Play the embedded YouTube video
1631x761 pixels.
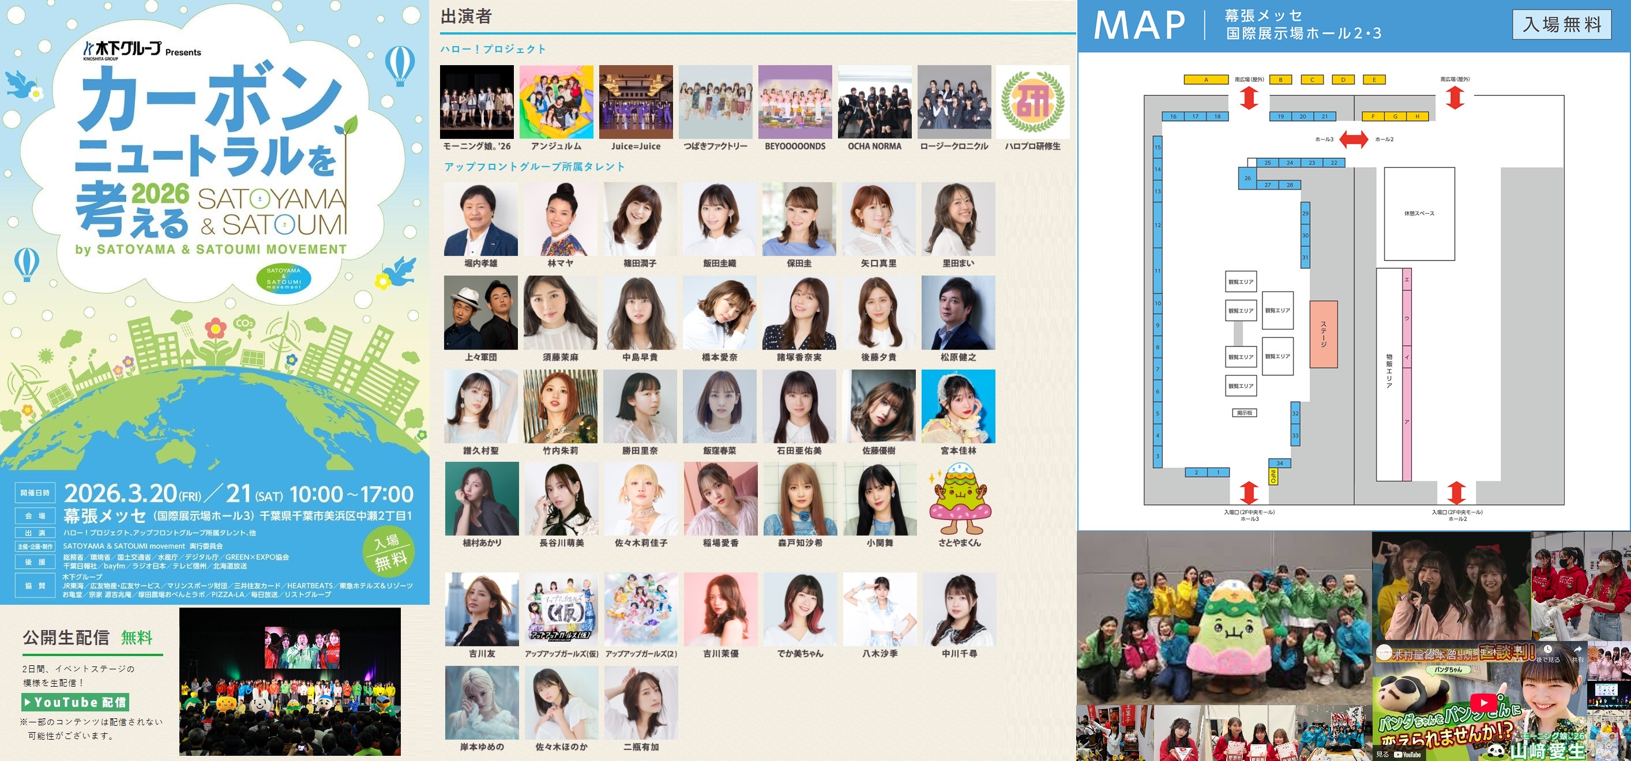coord(1483,702)
